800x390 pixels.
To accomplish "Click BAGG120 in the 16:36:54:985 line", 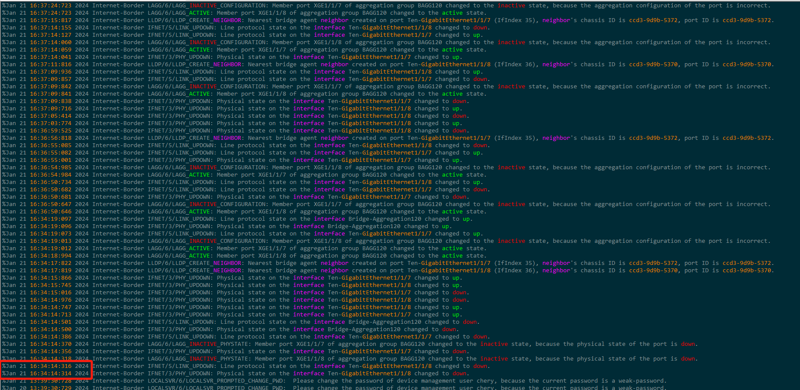I will (x=430, y=168).
